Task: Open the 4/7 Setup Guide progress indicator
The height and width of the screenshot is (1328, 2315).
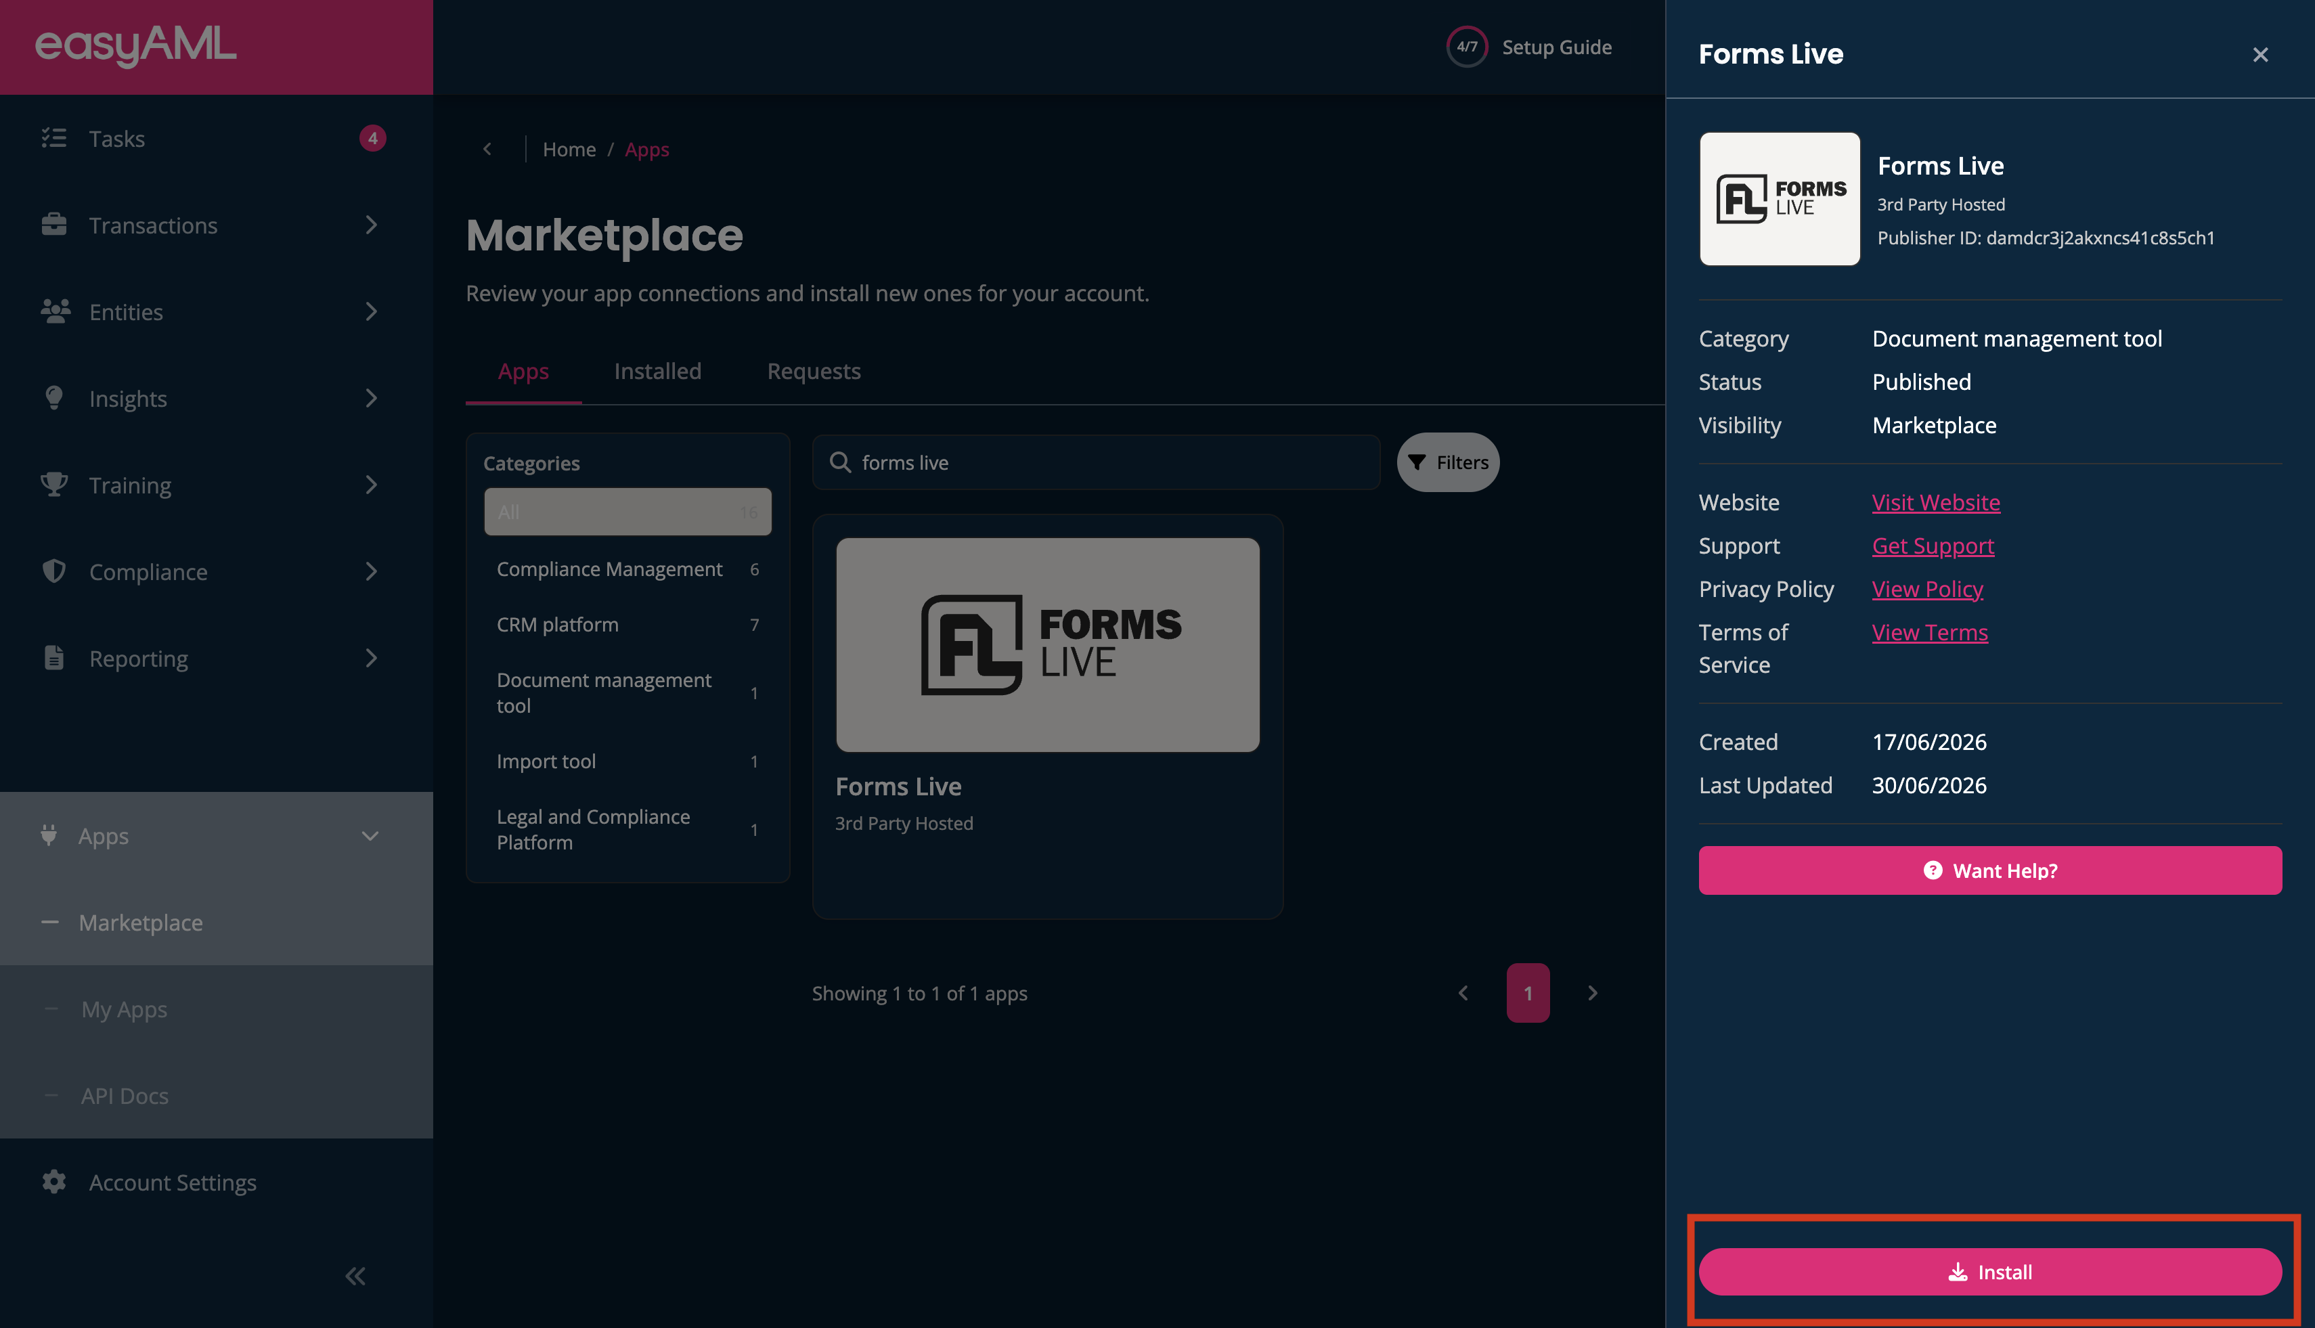Action: (1467, 47)
